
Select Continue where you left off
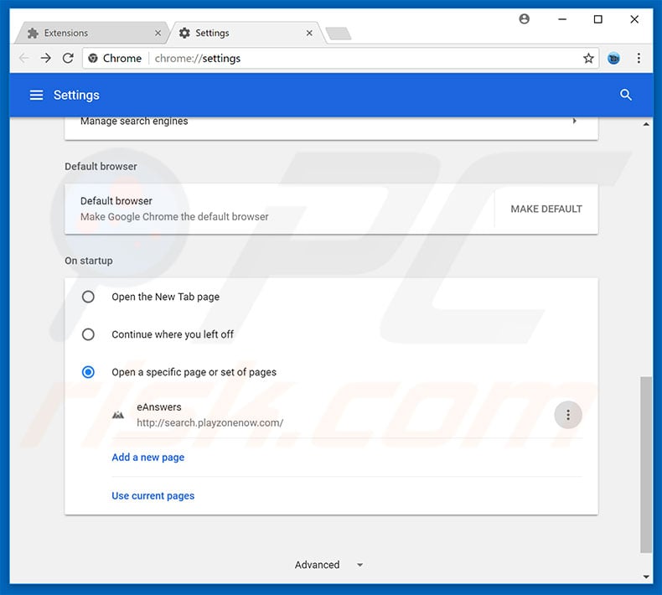(88, 334)
